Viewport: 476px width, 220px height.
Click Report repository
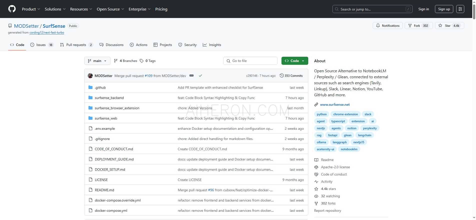point(327,210)
